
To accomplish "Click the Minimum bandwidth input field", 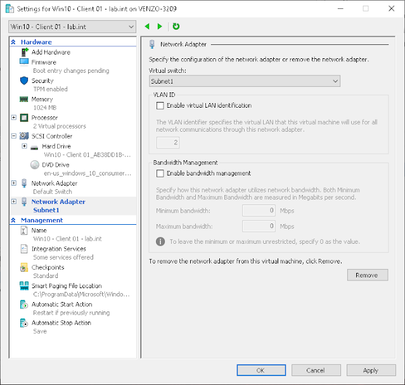I will [259, 211].
